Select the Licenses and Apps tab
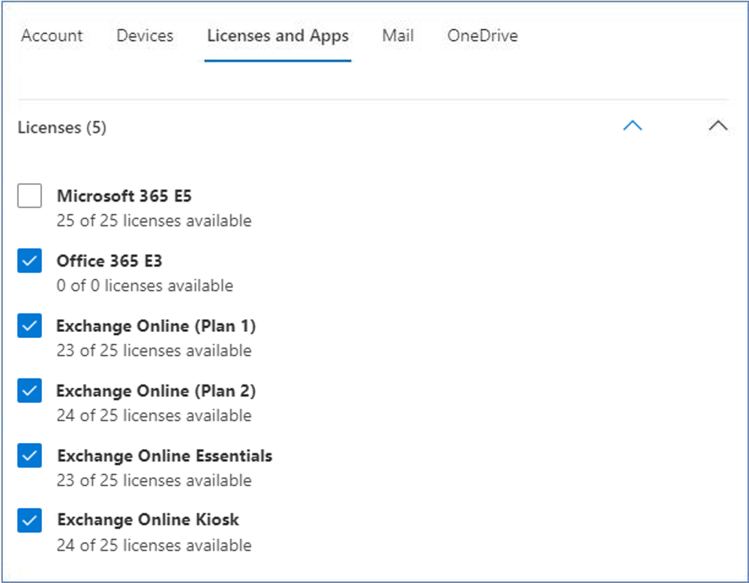The width and height of the screenshot is (749, 583). pos(277,35)
